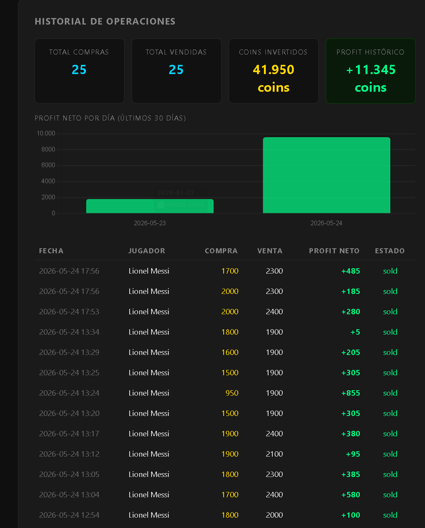The image size is (425, 528).
Task: Sort by the COMPRA column header
Action: tap(221, 251)
